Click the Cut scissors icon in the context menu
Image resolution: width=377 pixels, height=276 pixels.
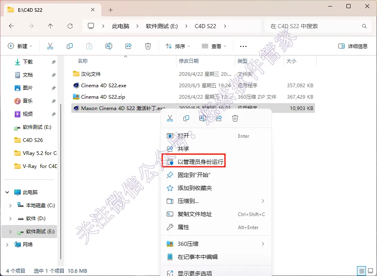click(x=170, y=118)
